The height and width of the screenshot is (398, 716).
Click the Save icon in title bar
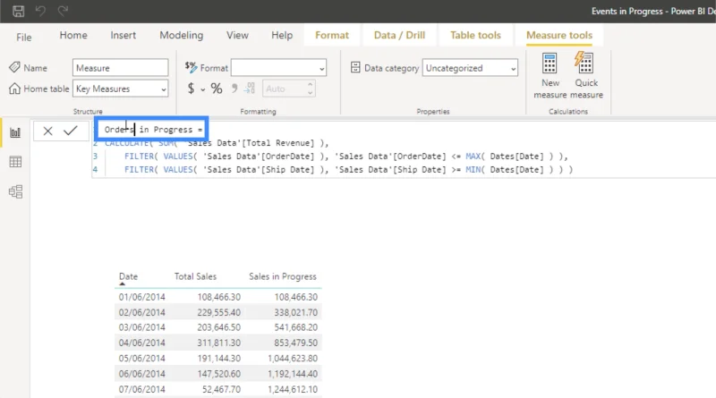coord(18,11)
